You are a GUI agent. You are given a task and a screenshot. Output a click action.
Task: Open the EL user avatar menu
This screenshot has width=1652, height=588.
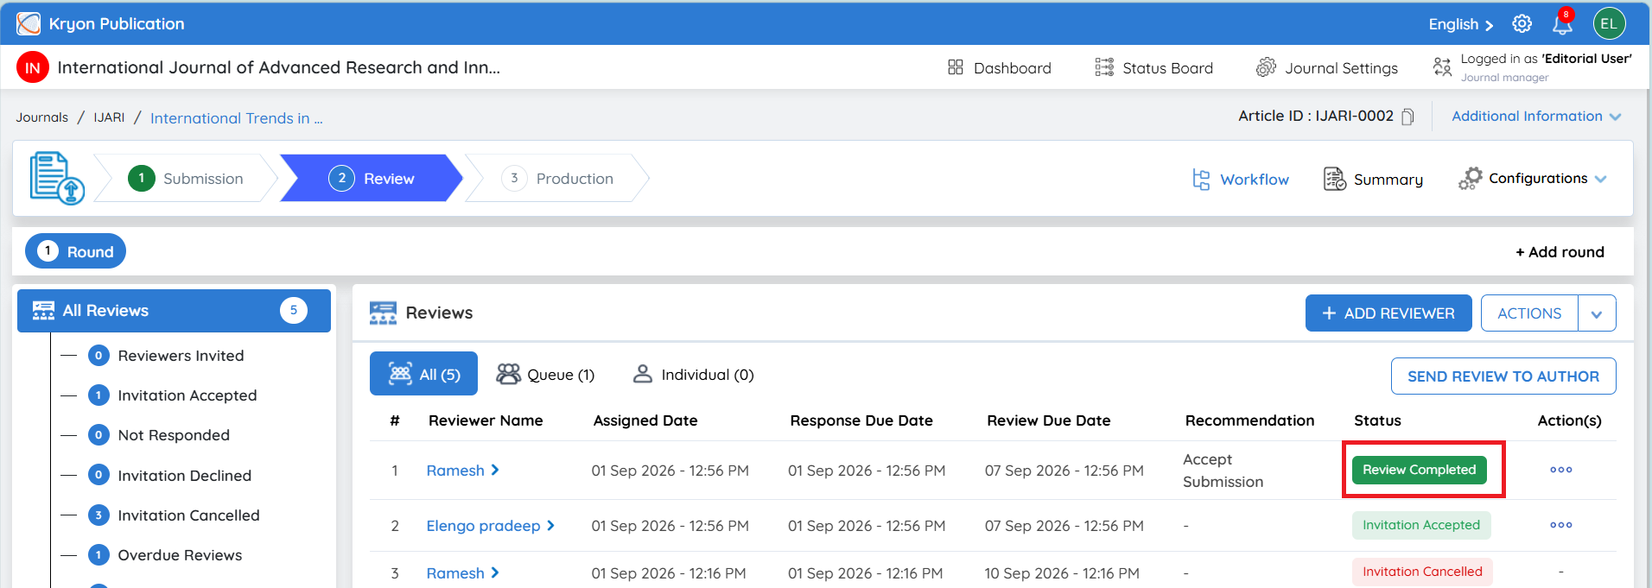[1609, 24]
